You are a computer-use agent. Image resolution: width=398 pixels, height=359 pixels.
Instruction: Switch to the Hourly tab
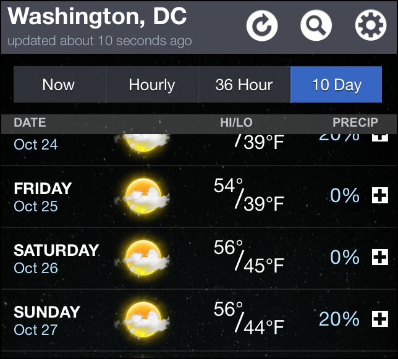[151, 85]
